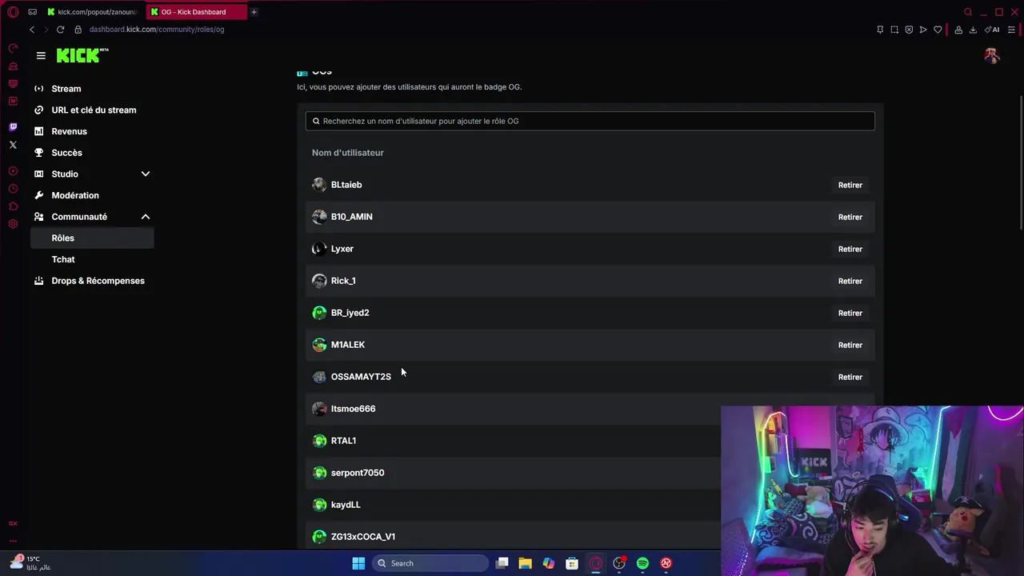Open Spotify from taskbar

tap(642, 563)
